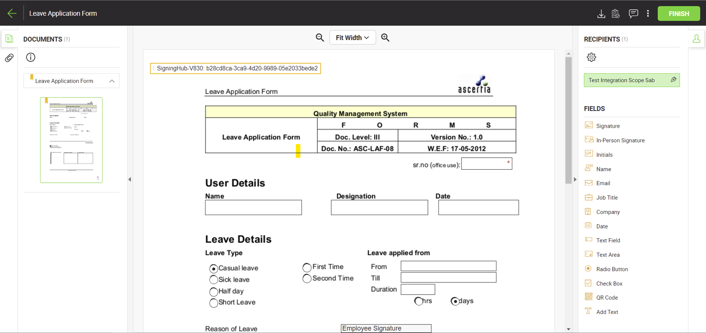Open the three-dot more options menu

pos(648,14)
